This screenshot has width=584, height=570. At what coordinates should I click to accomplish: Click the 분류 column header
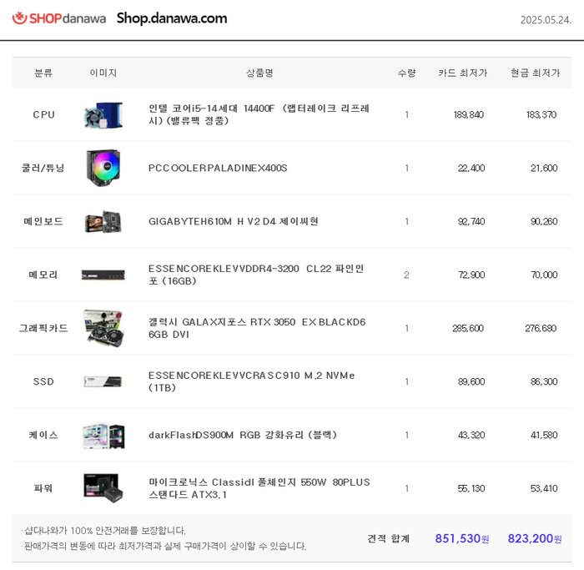coord(43,73)
